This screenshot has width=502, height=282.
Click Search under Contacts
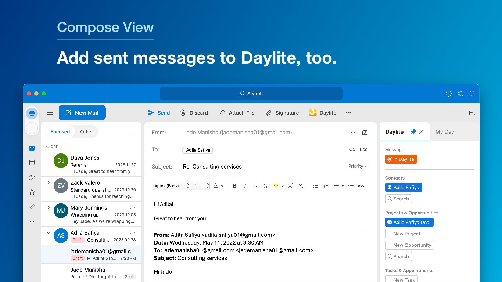pos(398,199)
